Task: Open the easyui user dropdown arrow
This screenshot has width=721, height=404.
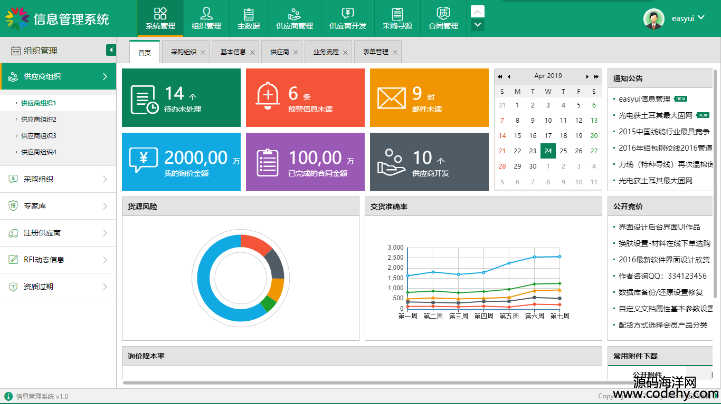Action: [701, 17]
